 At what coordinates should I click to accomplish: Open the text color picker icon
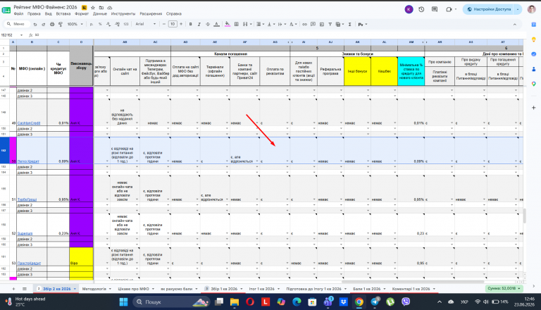coord(216,24)
